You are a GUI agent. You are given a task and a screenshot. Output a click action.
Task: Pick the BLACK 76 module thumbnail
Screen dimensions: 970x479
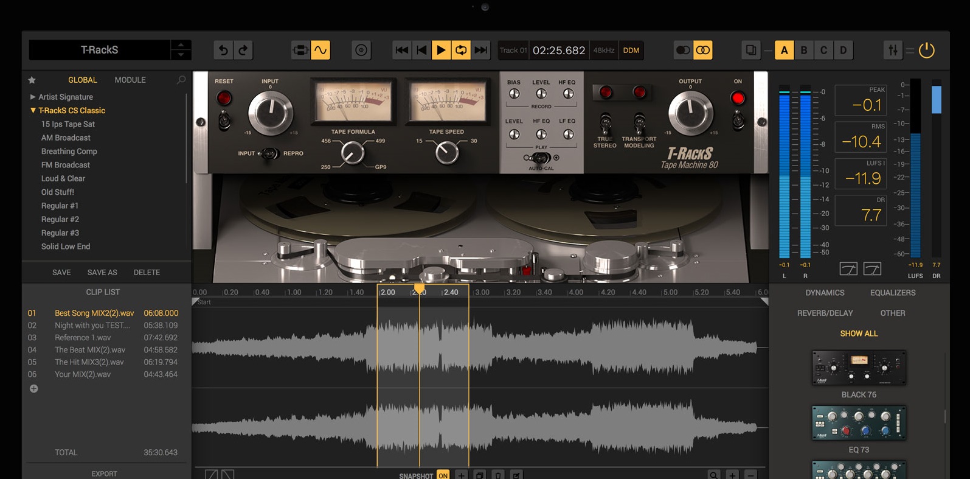(859, 368)
